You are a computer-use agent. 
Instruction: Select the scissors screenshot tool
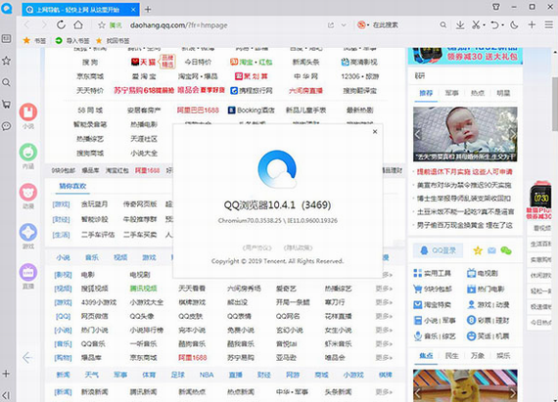point(476,24)
